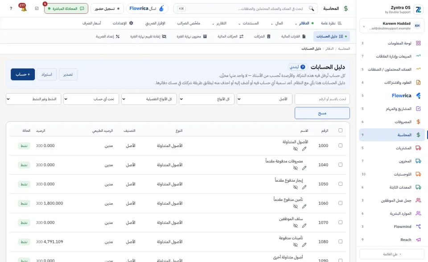Image resolution: width=428 pixels, height=262 pixels.
Task: Click the طيّ القائمة collapse menu control
Action: coord(392,254)
